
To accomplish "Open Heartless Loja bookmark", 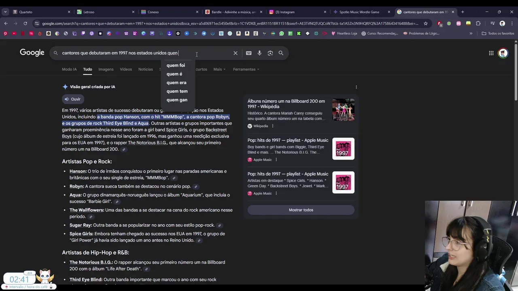I will coord(344,34).
